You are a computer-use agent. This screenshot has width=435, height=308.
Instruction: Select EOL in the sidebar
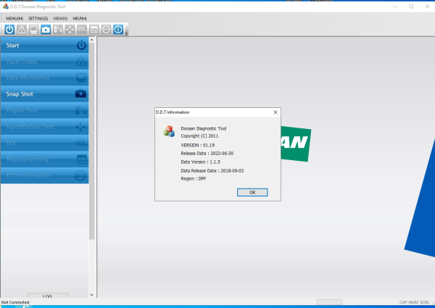click(45, 143)
